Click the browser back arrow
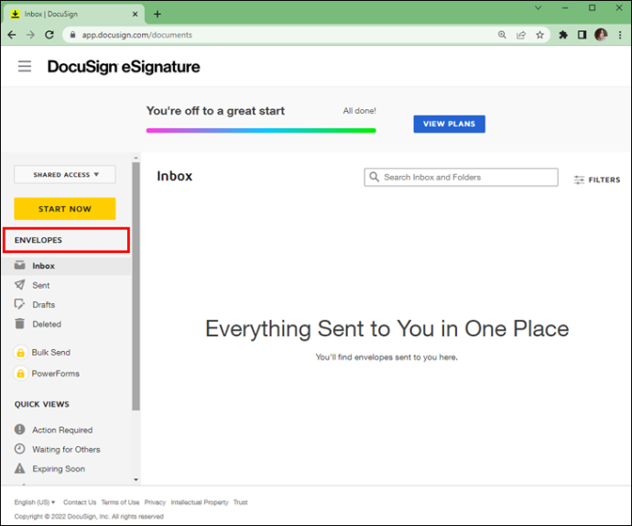 [x=12, y=35]
